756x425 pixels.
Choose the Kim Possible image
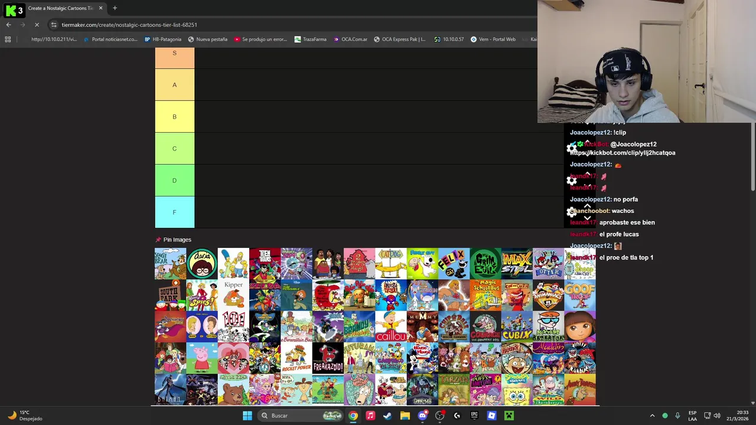click(x=296, y=295)
